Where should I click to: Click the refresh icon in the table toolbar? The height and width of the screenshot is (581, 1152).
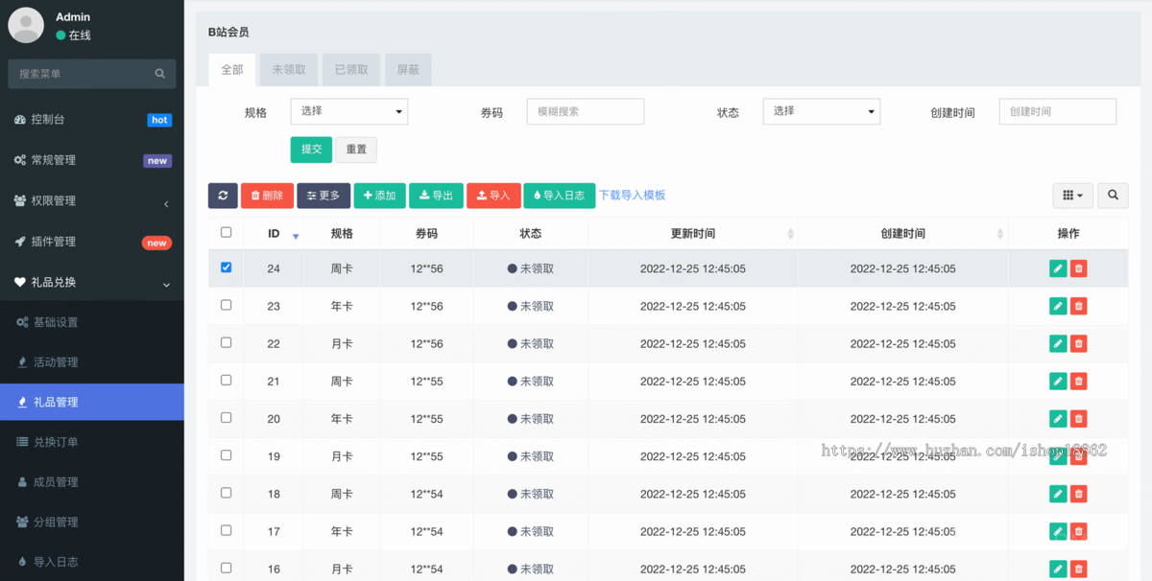[x=223, y=196]
